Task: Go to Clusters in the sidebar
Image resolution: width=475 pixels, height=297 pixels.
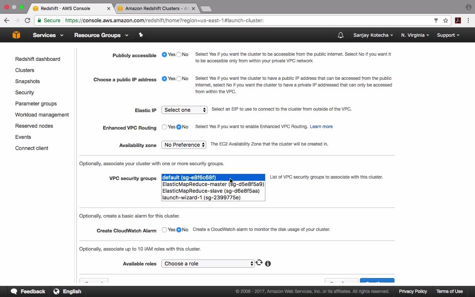Action: pyautogui.click(x=24, y=70)
